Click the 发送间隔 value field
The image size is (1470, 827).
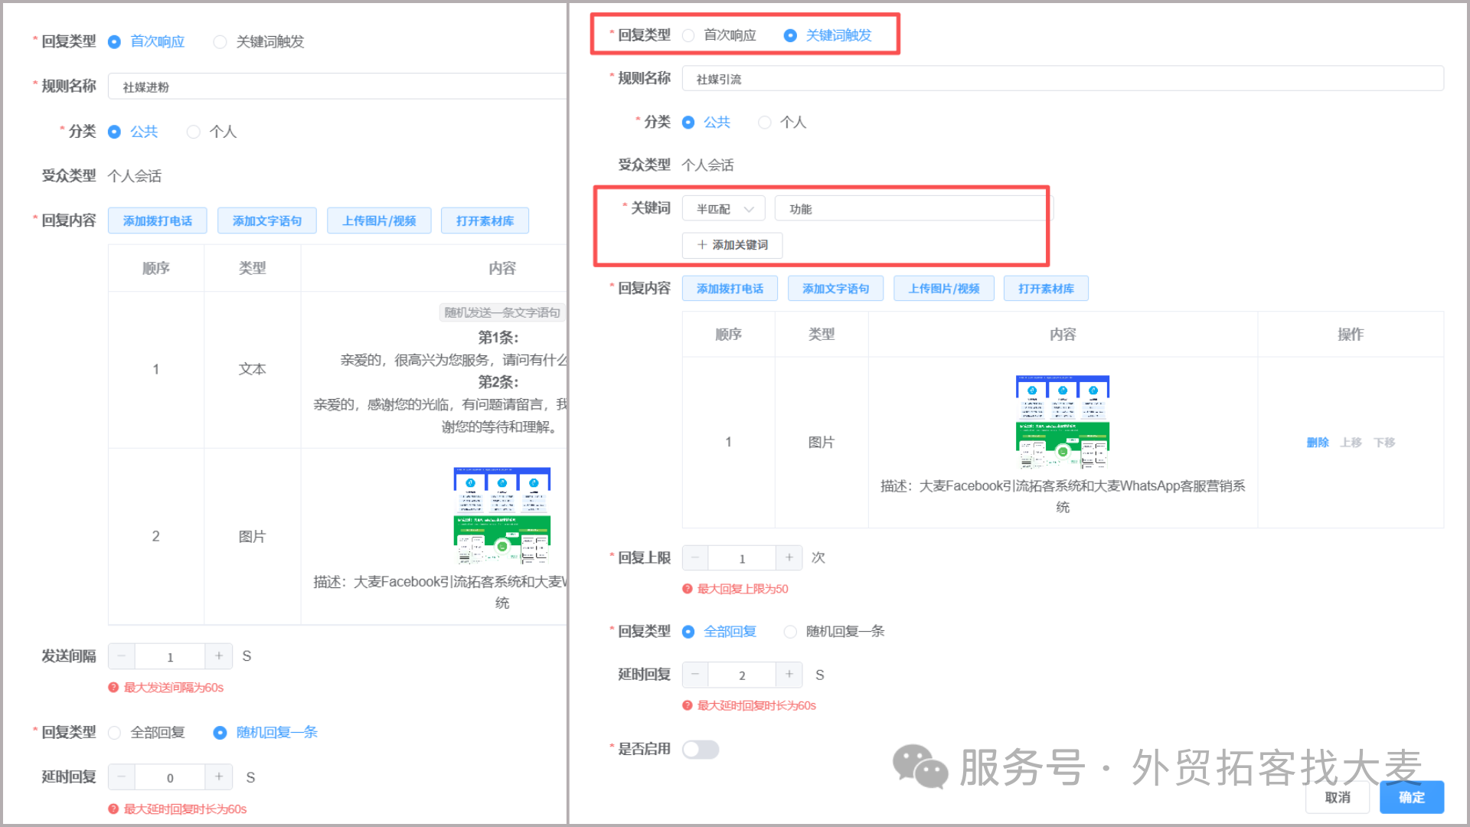click(170, 656)
